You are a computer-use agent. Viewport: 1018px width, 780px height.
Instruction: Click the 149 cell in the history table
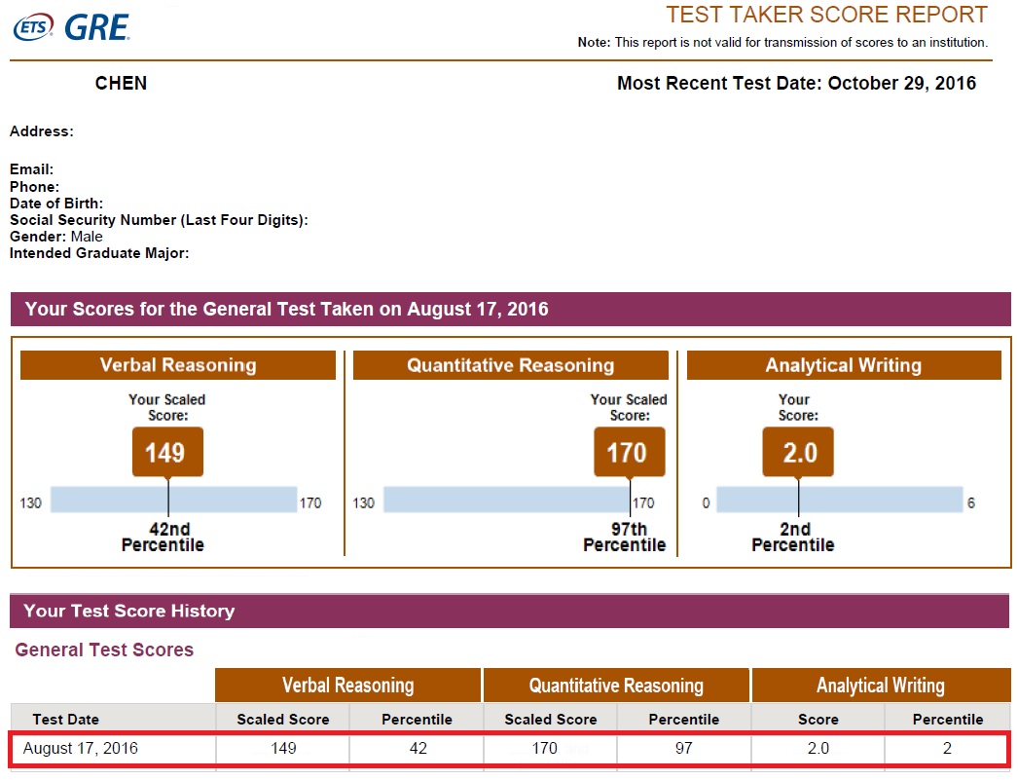[283, 748]
